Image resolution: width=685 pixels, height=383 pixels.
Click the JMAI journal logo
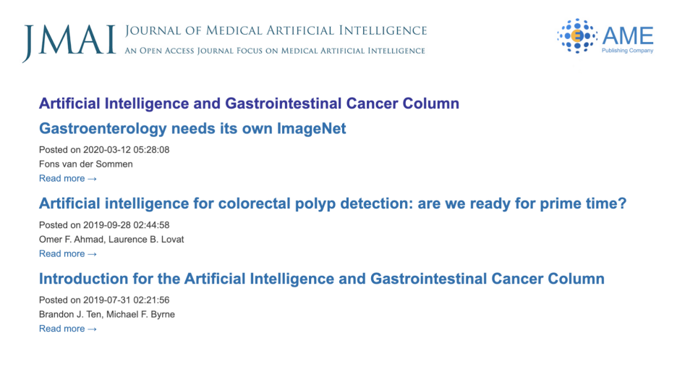(69, 43)
